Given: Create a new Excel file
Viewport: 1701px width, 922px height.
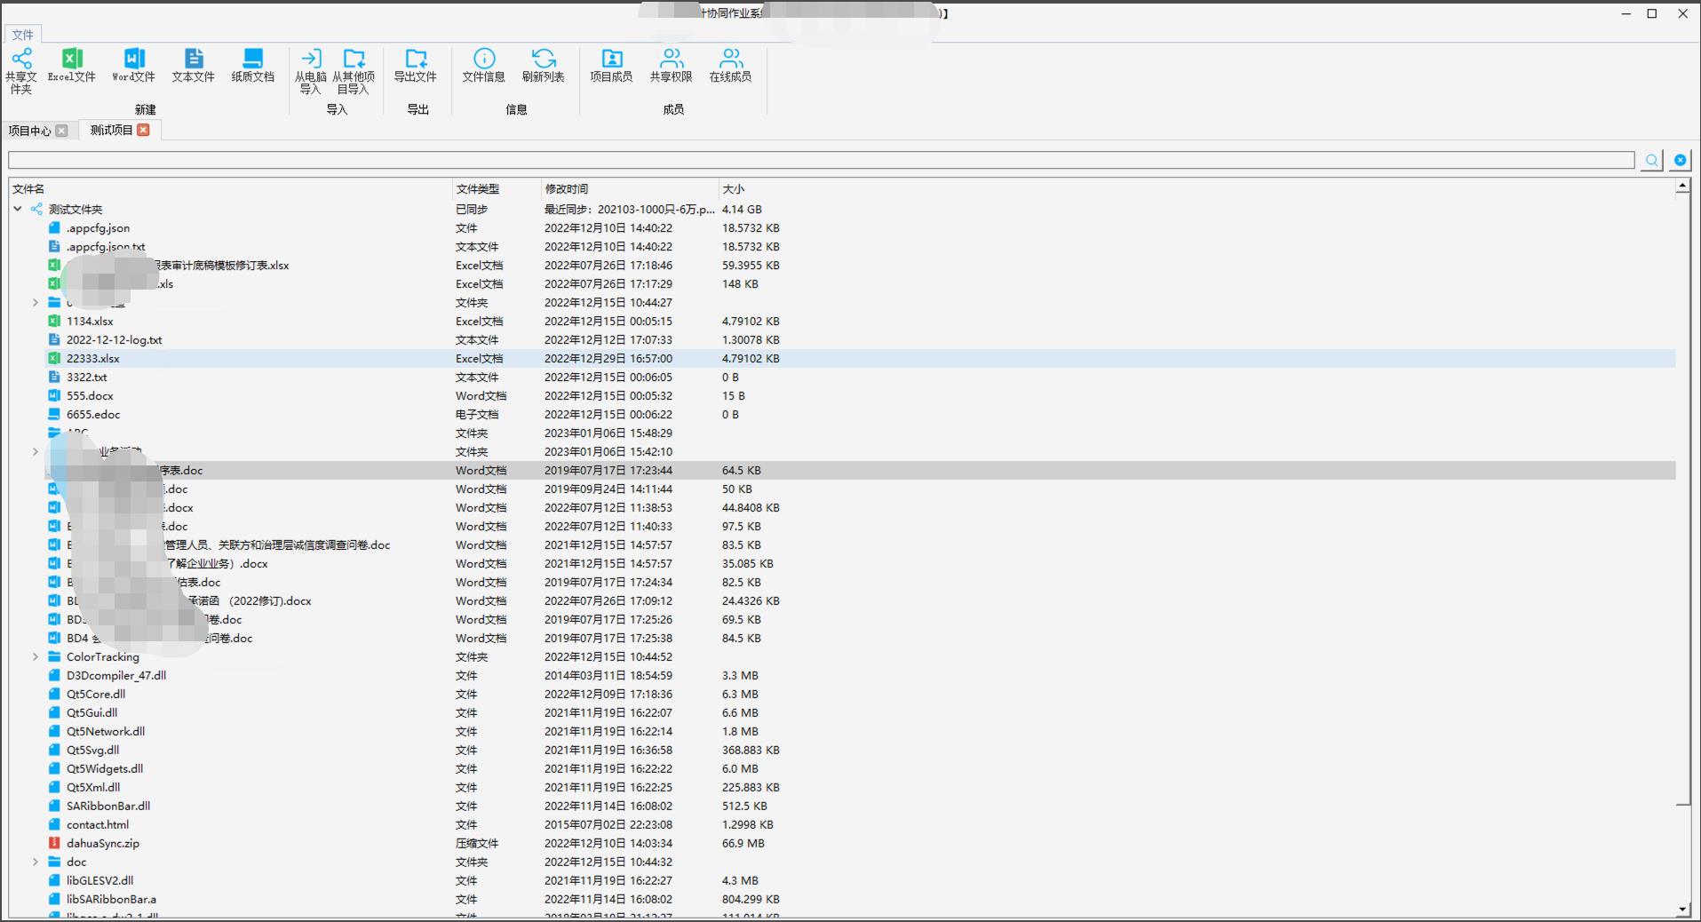Looking at the screenshot, I should (x=72, y=67).
